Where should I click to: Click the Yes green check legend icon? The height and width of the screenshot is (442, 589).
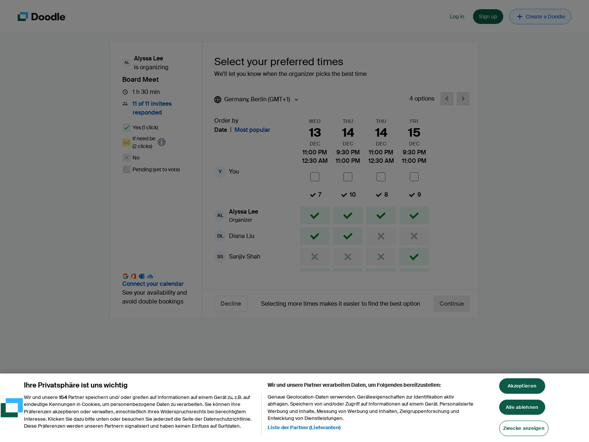[127, 127]
